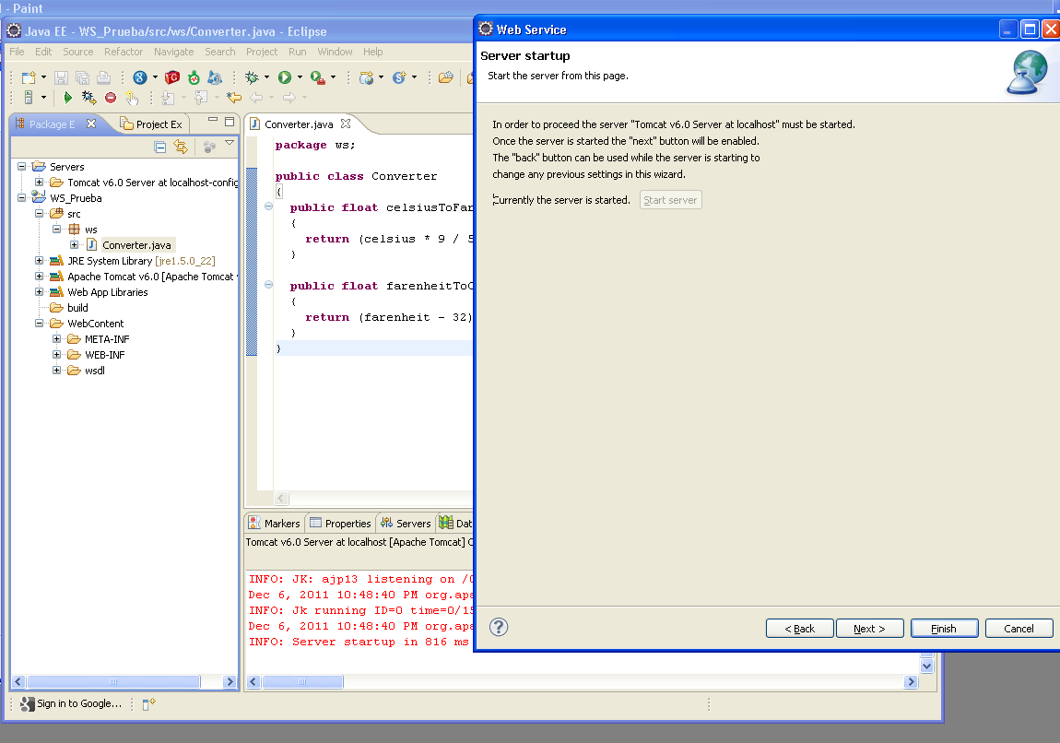Maximize the Package Explorer view
Viewport: 1060px width, 743px height.
point(230,122)
